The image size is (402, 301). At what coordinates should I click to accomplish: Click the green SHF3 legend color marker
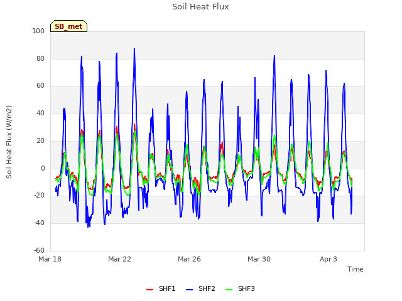(229, 290)
